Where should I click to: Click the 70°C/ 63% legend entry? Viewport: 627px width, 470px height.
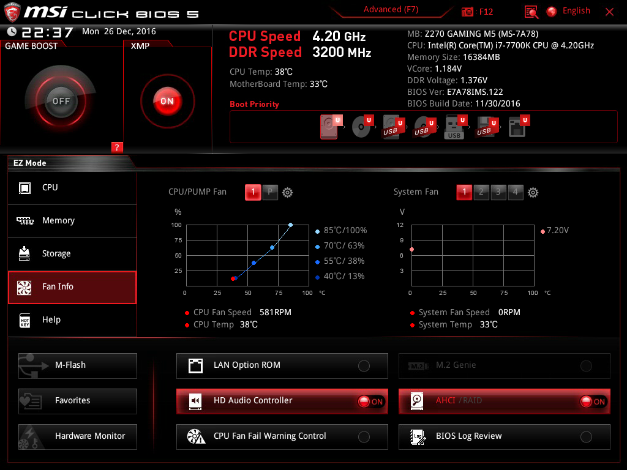click(340, 246)
